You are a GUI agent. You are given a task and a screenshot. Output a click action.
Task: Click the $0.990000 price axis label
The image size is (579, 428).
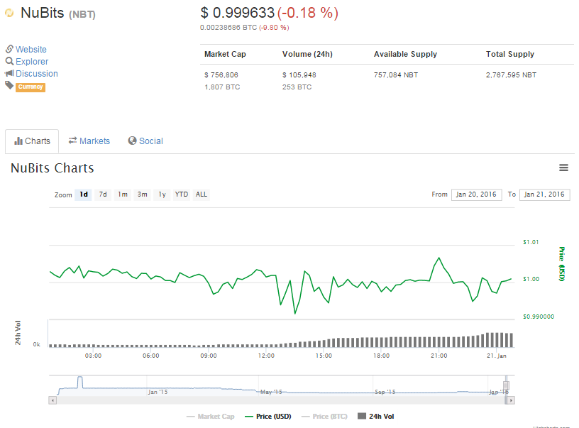(x=539, y=317)
